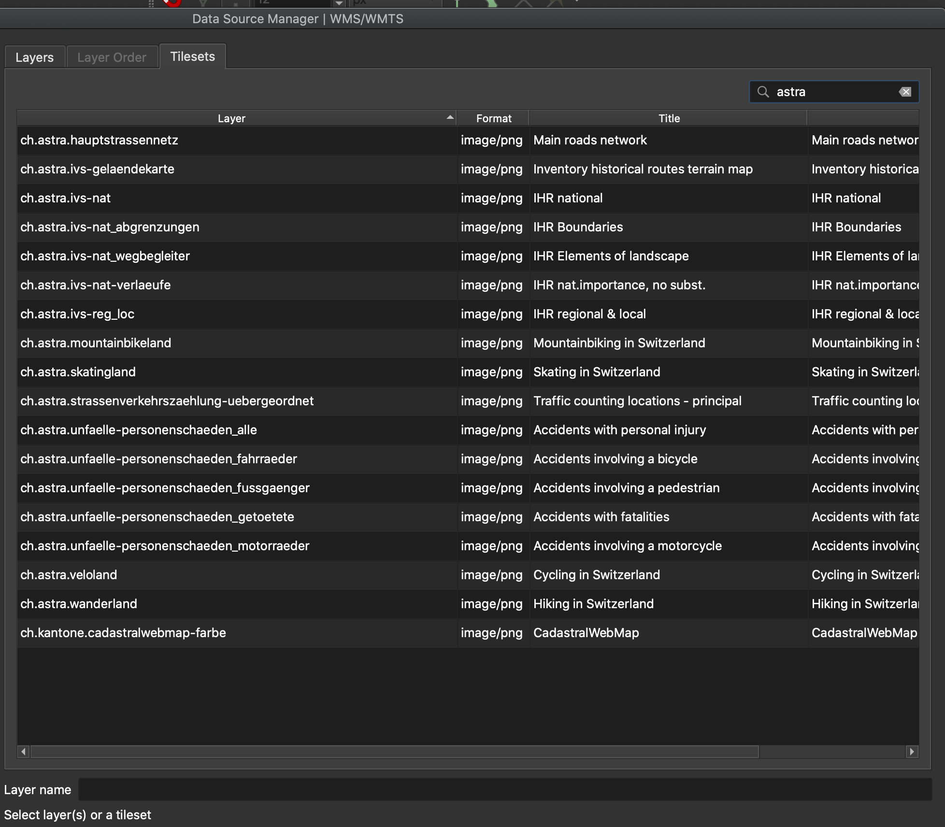Switch to the Layers tab

[x=35, y=57]
